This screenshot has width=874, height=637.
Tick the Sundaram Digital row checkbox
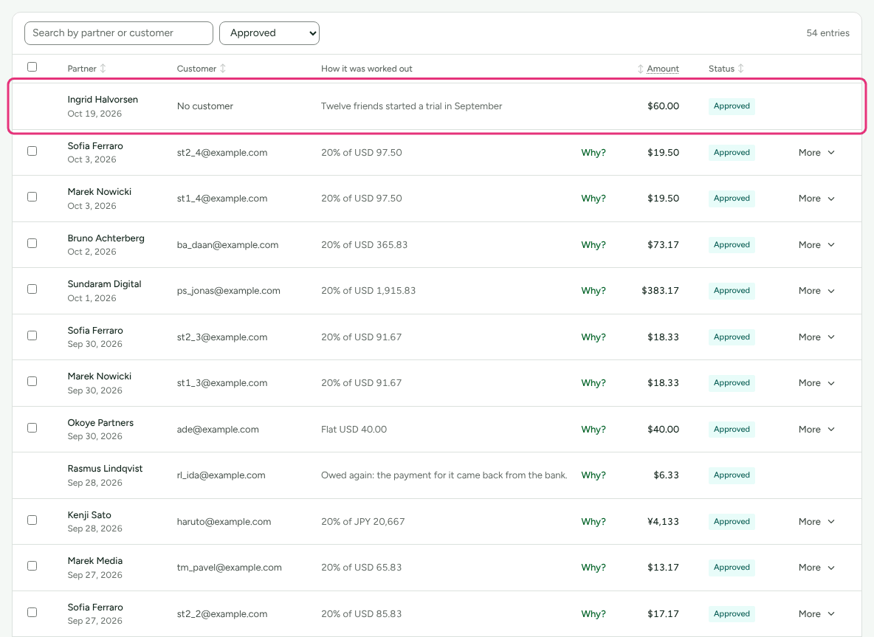tap(32, 289)
